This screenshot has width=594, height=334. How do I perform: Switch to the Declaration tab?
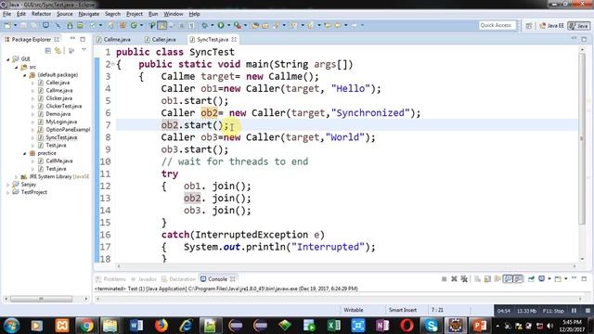point(178,279)
